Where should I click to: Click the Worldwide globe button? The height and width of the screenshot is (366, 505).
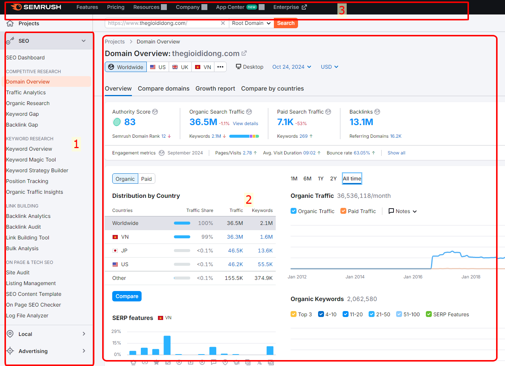[x=126, y=67]
